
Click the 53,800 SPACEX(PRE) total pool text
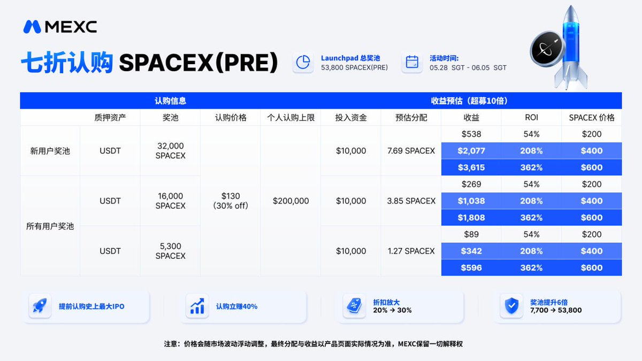(x=355, y=68)
